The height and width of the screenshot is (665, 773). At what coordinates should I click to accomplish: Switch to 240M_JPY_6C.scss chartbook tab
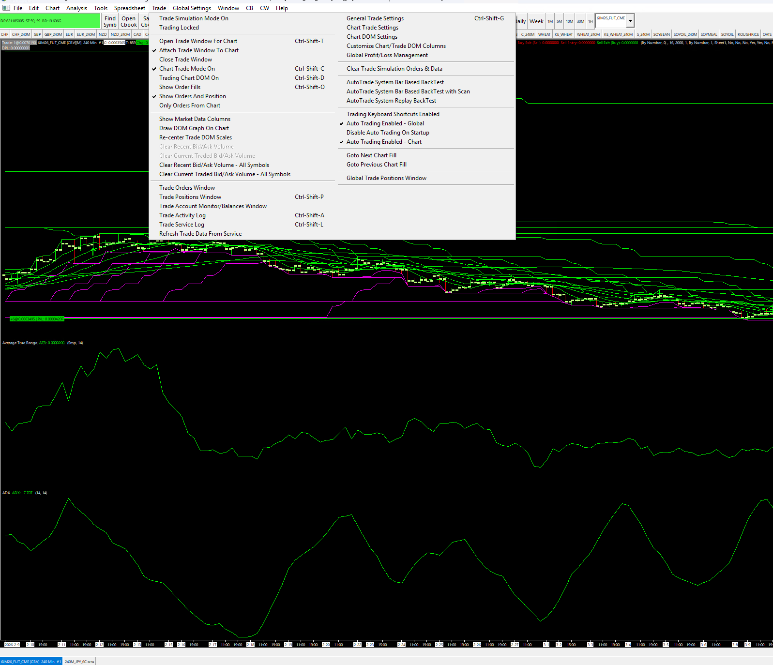click(79, 662)
